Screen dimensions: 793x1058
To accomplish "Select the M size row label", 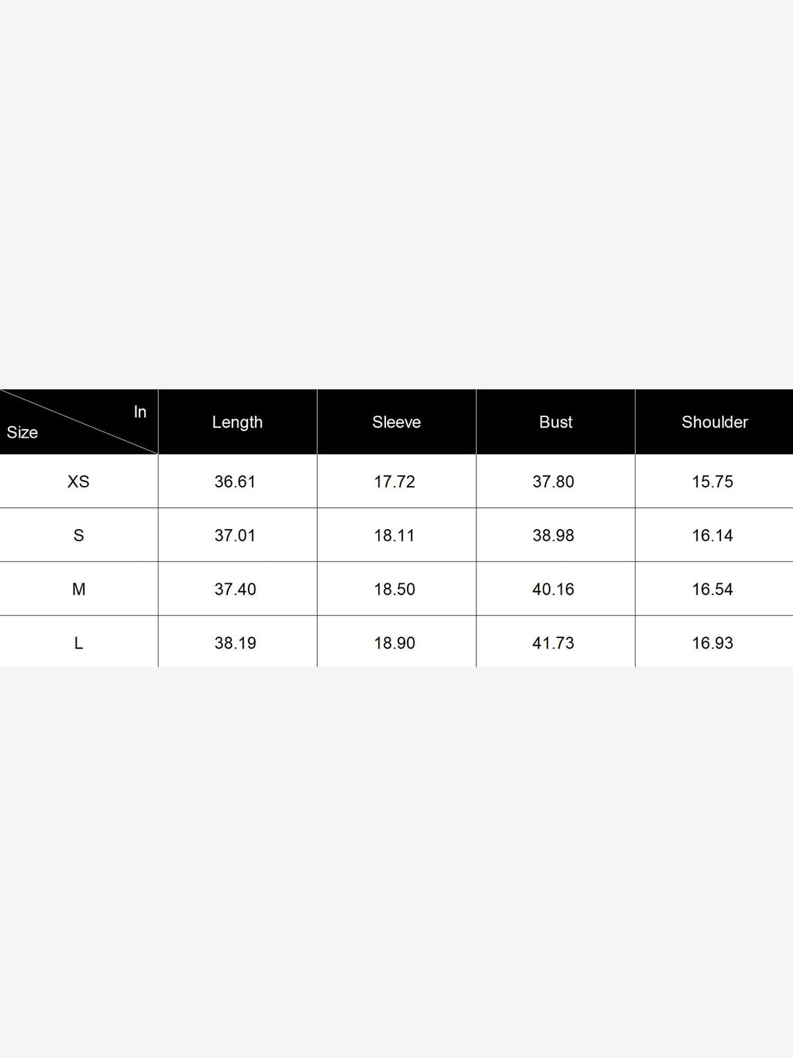I will (78, 589).
